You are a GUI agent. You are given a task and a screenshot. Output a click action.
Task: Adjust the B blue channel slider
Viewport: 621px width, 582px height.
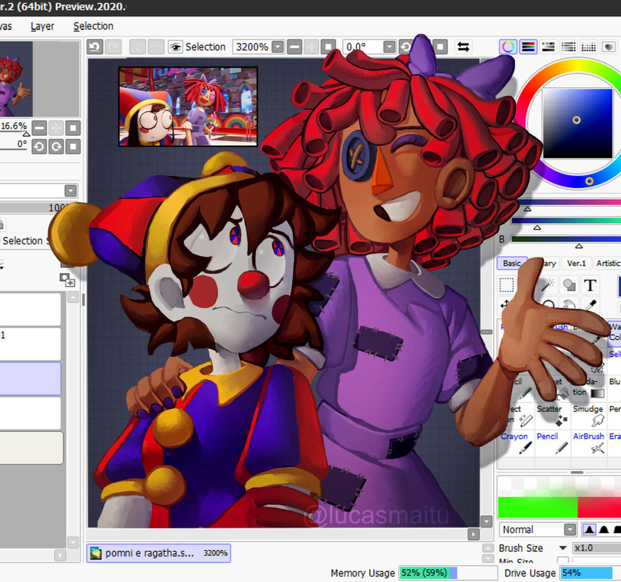tap(566, 239)
